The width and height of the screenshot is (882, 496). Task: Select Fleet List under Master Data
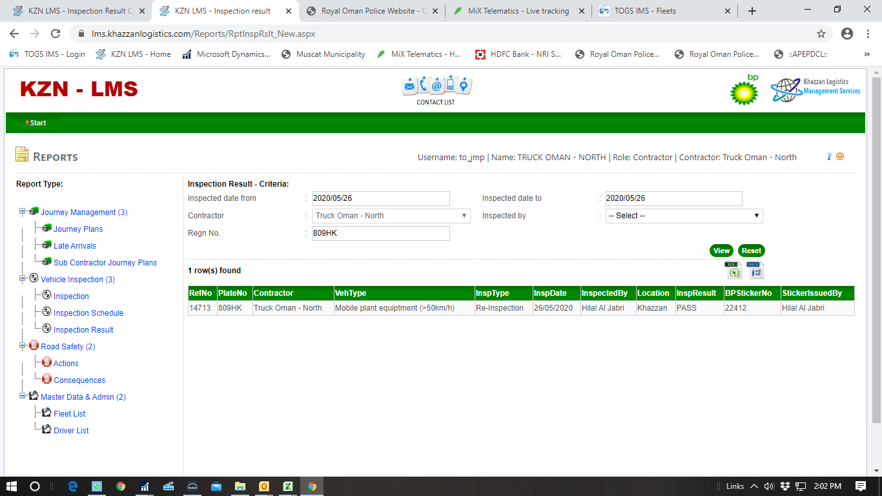tap(69, 414)
